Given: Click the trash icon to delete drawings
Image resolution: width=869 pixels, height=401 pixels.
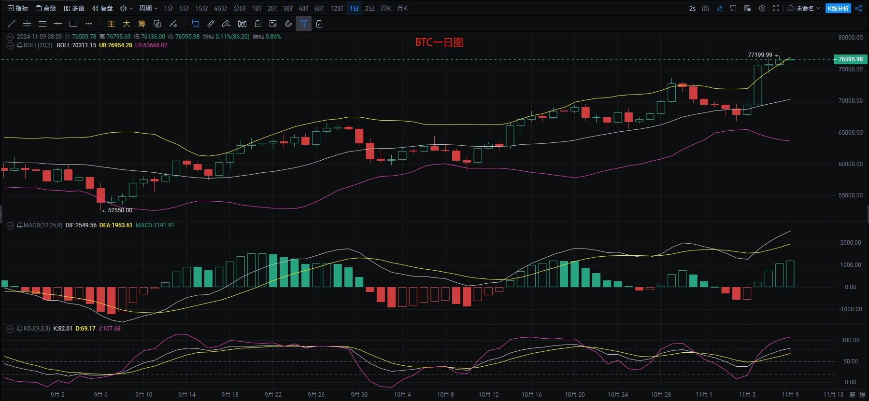Looking at the screenshot, I should point(319,24).
